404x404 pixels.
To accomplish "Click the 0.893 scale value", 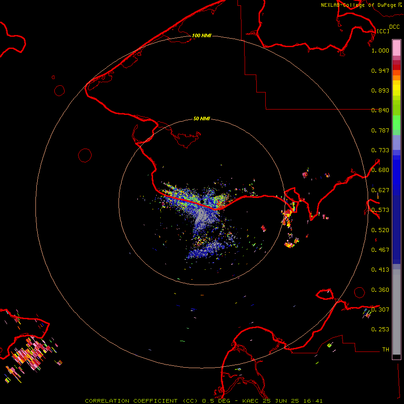I will (380, 90).
